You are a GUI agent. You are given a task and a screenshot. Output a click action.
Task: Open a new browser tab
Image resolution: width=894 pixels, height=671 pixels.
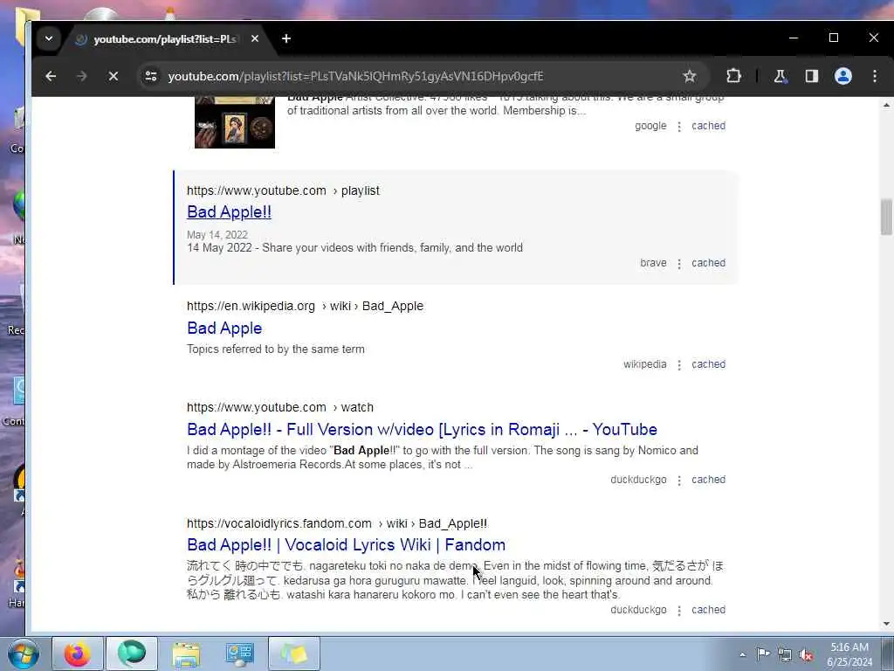click(286, 38)
